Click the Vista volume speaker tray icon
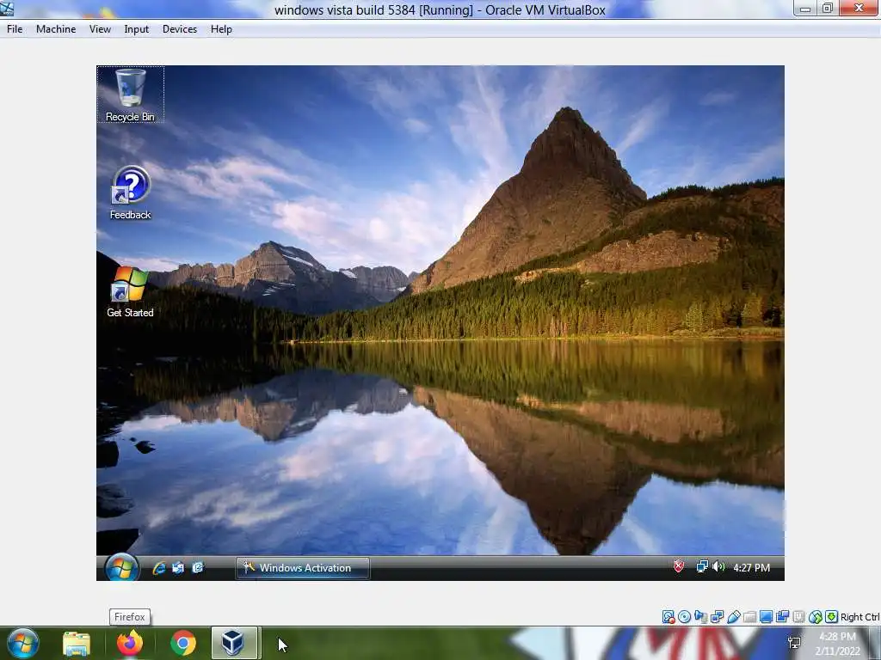The height and width of the screenshot is (660, 881). coord(718,567)
